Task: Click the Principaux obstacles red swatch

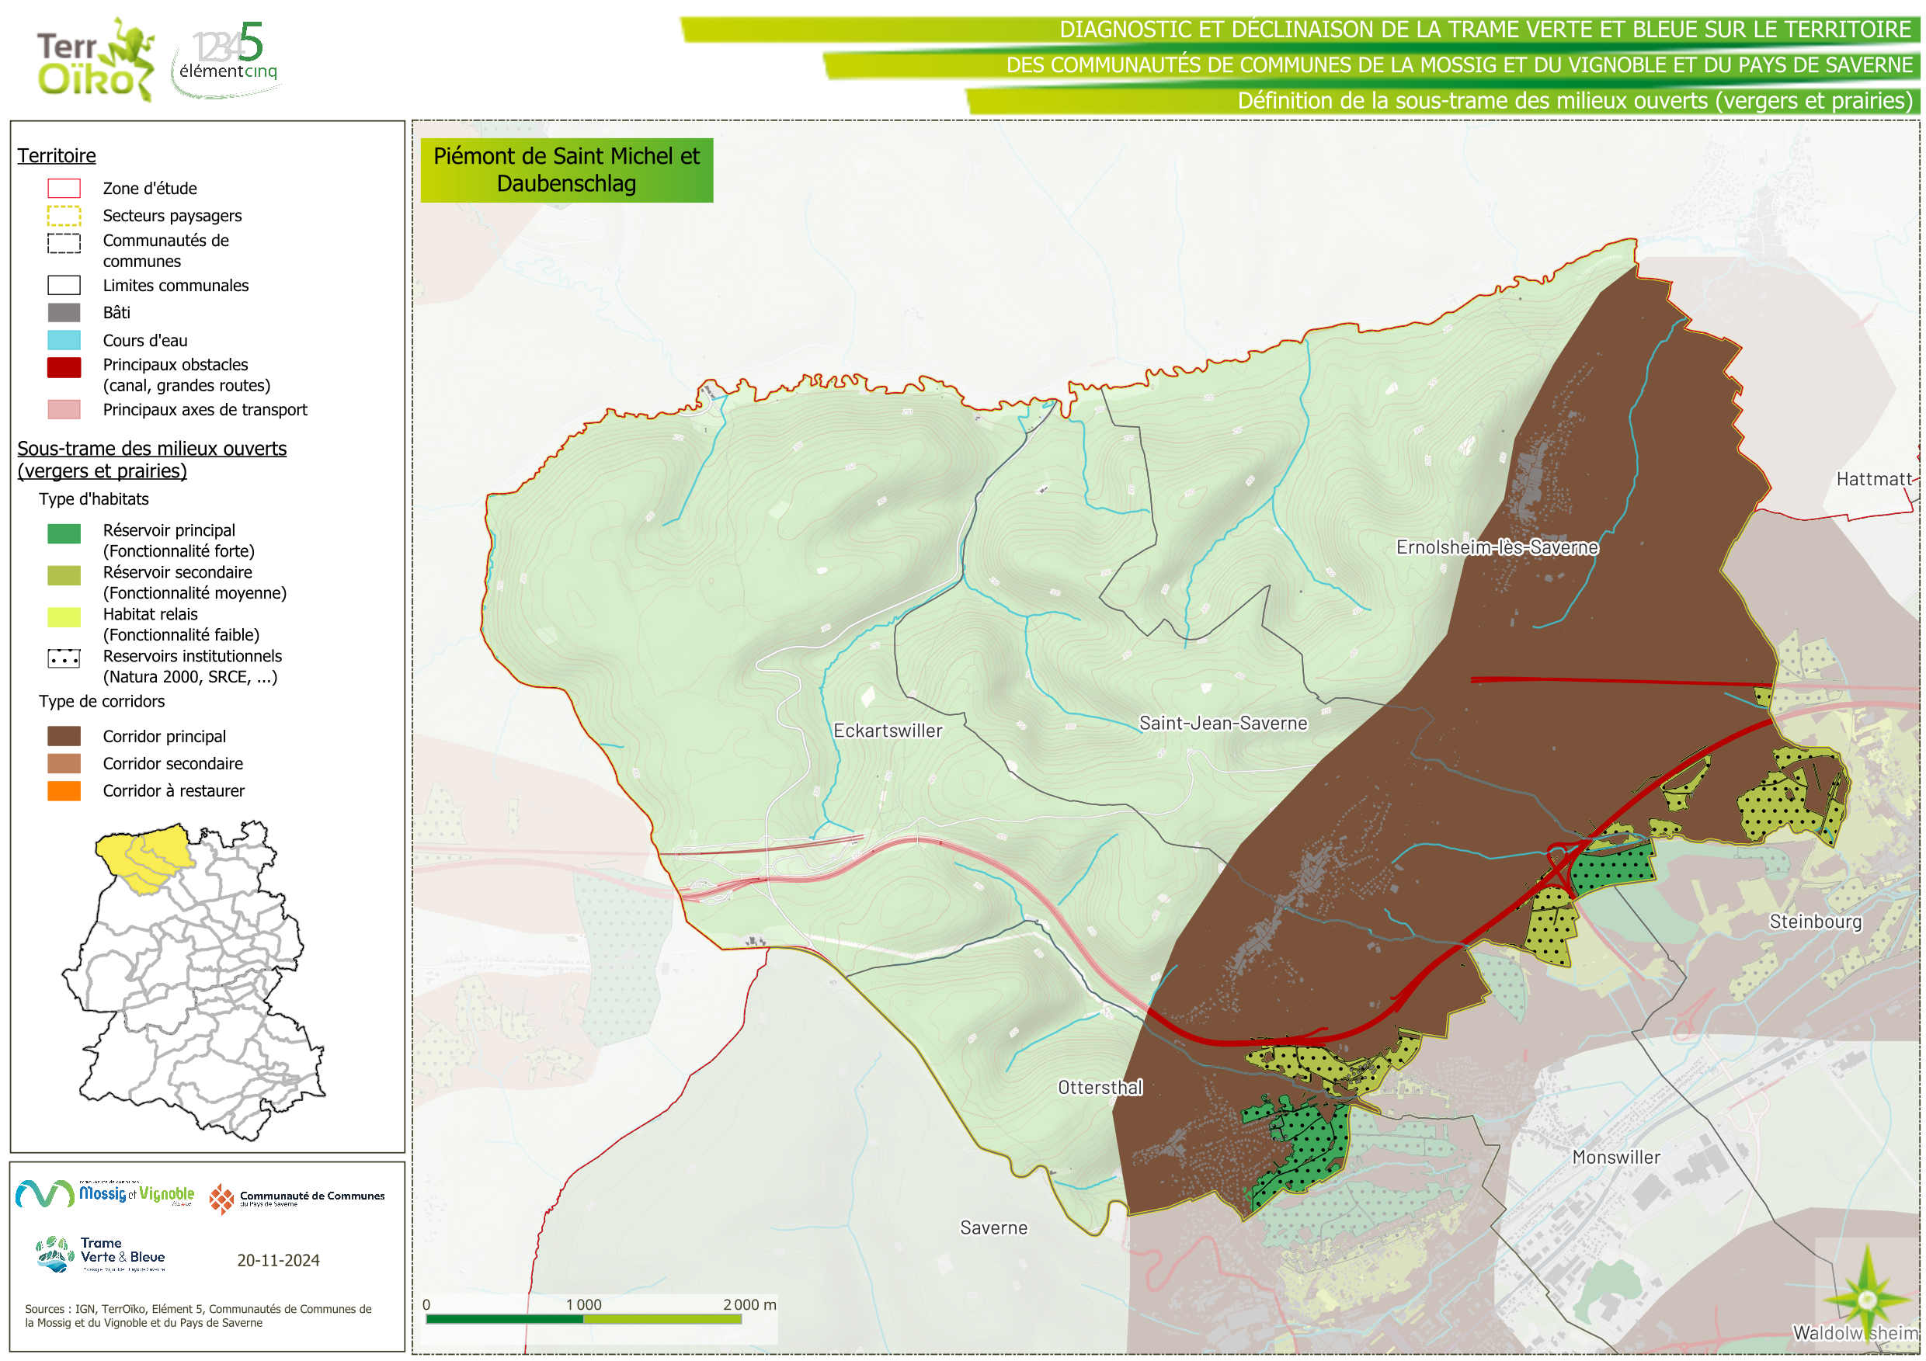Action: pos(64,367)
